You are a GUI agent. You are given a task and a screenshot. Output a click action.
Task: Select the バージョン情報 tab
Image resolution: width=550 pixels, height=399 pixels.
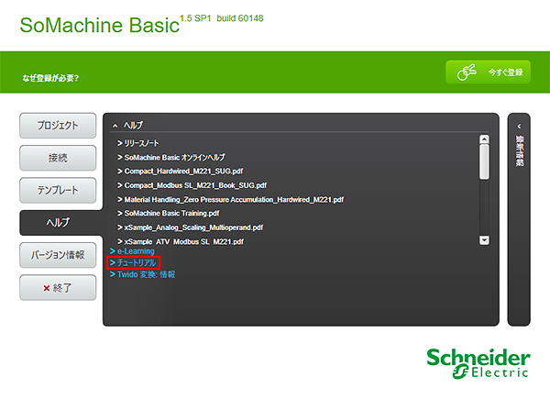(x=58, y=255)
